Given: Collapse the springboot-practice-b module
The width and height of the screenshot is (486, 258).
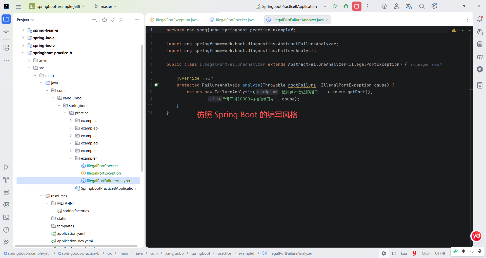Looking at the screenshot, I should click(23, 53).
